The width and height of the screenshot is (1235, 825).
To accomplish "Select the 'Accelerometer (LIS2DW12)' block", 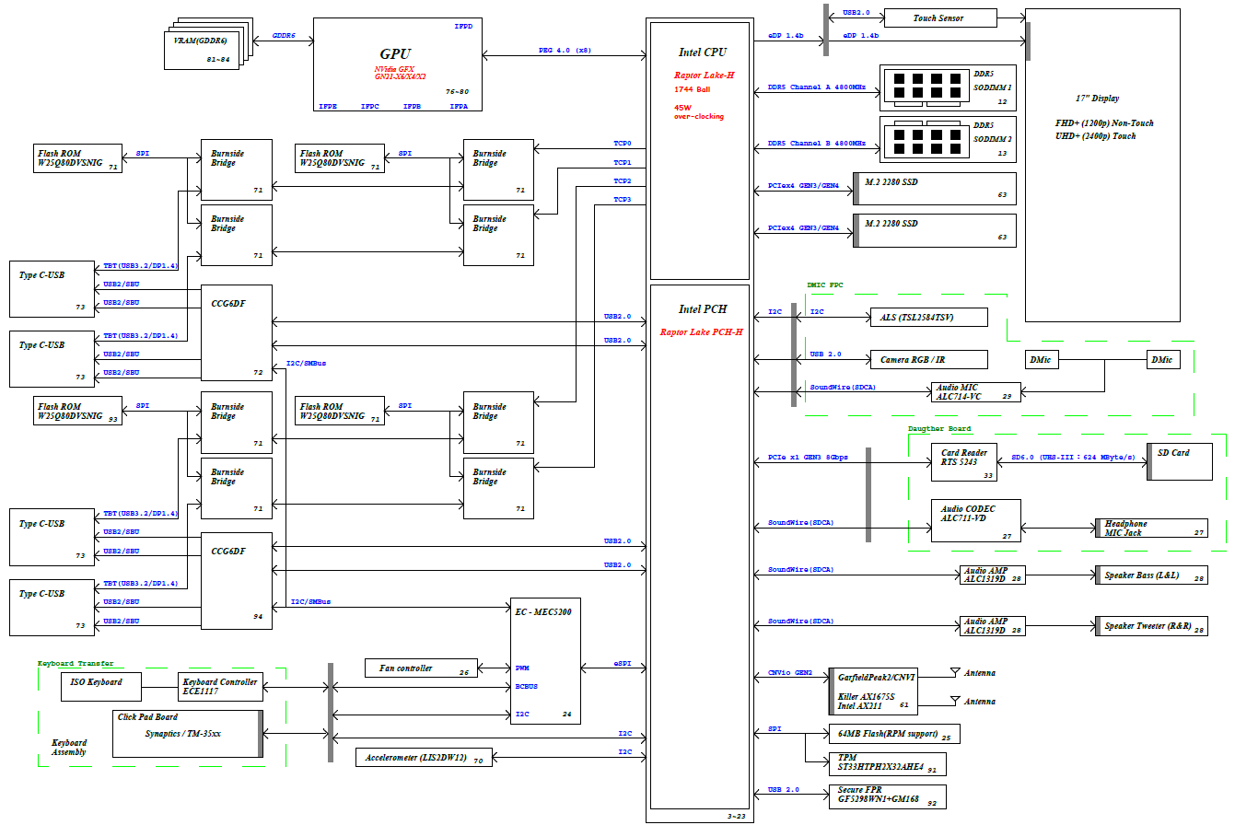I will click(x=423, y=757).
